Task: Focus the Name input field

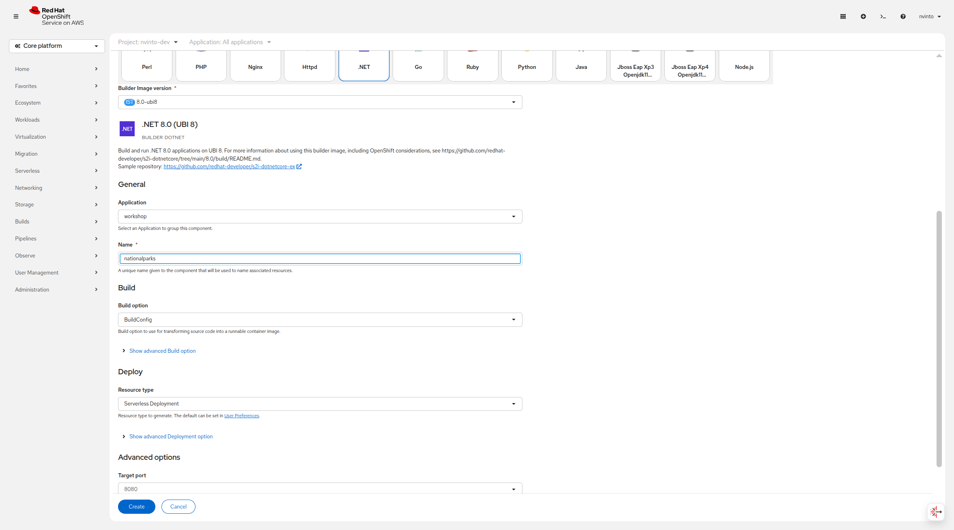Action: click(x=320, y=259)
